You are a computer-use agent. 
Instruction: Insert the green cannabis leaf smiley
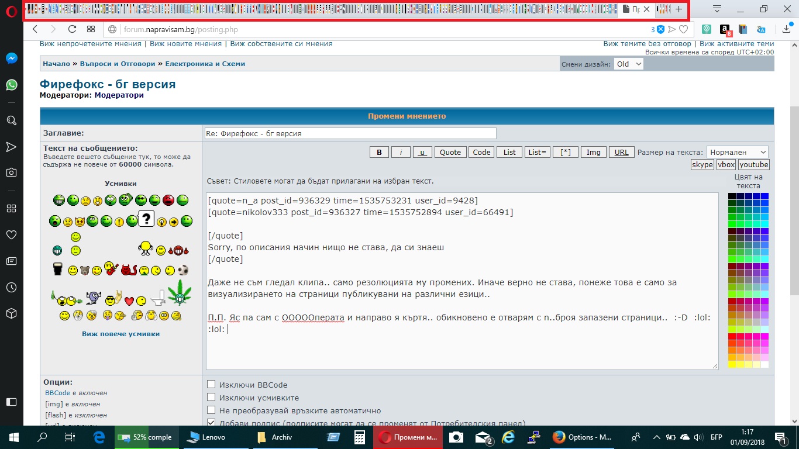pos(180,292)
